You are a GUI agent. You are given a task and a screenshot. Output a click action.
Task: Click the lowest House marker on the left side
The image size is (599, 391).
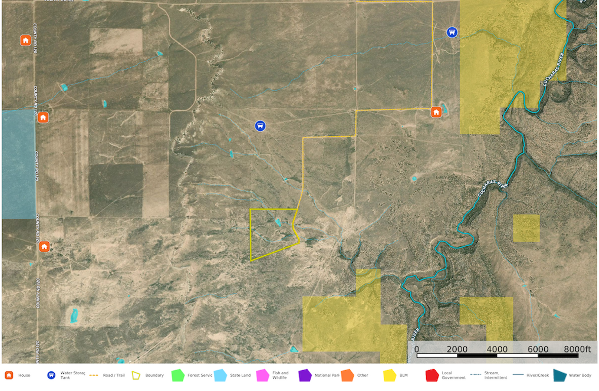pyautogui.click(x=45, y=247)
